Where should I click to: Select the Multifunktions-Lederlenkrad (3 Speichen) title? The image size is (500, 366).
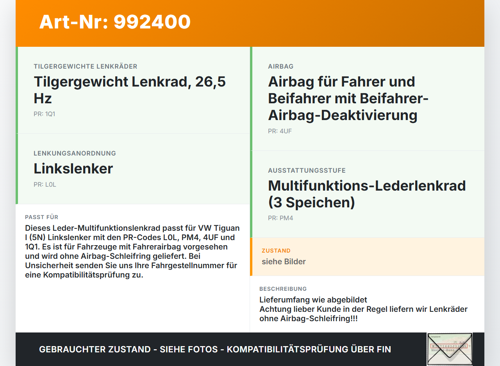(x=367, y=194)
